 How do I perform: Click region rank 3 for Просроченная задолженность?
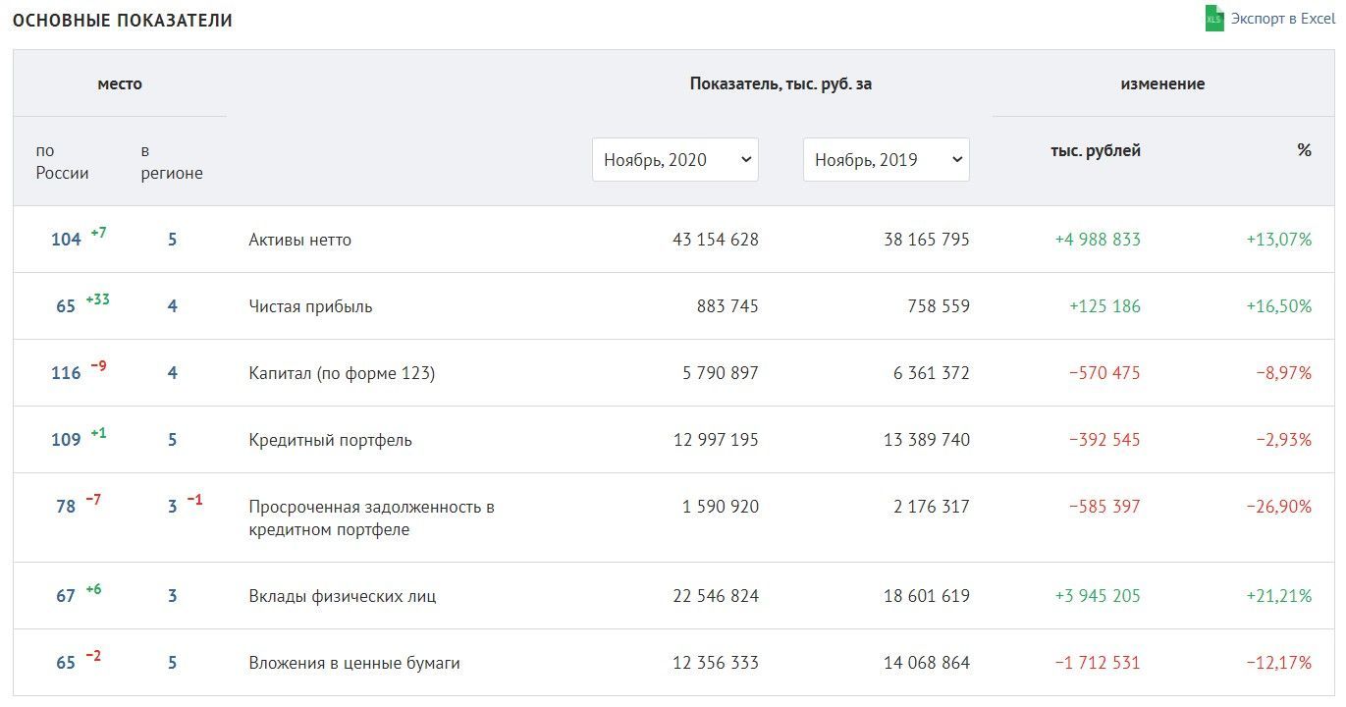(172, 507)
